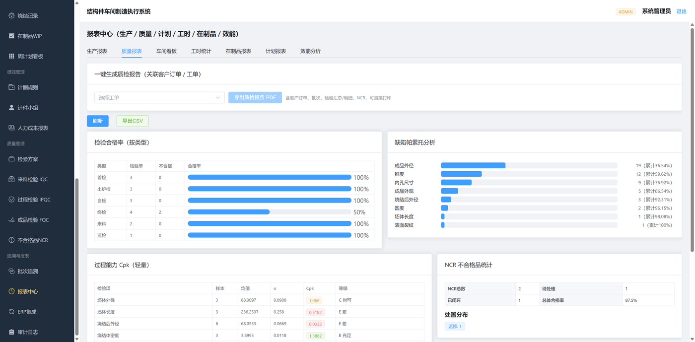The image size is (695, 342).
Task: Click 系统管理员 user name
Action: pos(656,11)
